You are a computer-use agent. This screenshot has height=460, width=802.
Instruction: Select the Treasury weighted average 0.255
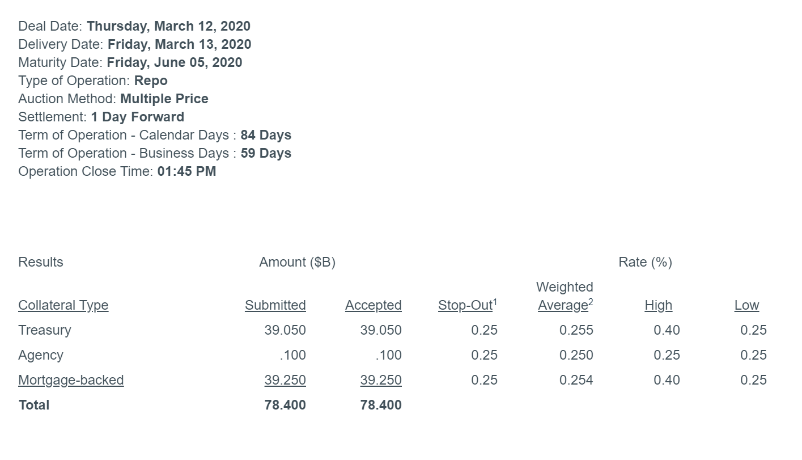point(576,330)
